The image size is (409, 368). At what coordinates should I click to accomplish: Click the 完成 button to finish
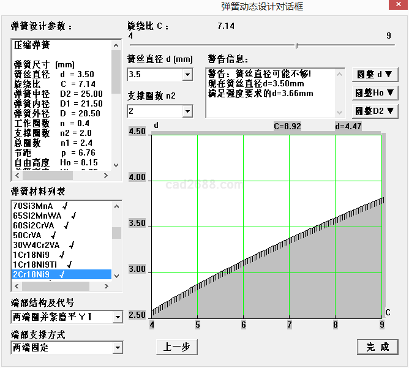click(378, 347)
